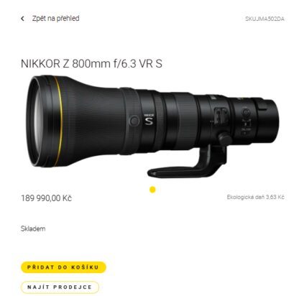Click the NIKKOR Z 800mm f/6.3 title

point(91,64)
